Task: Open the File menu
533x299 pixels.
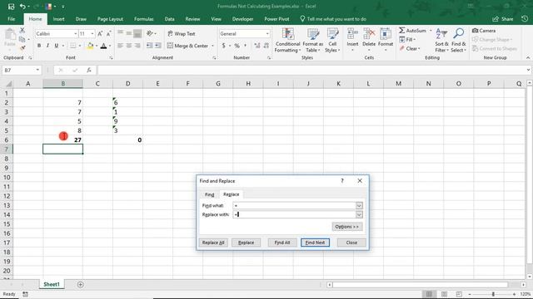Action: 11,19
